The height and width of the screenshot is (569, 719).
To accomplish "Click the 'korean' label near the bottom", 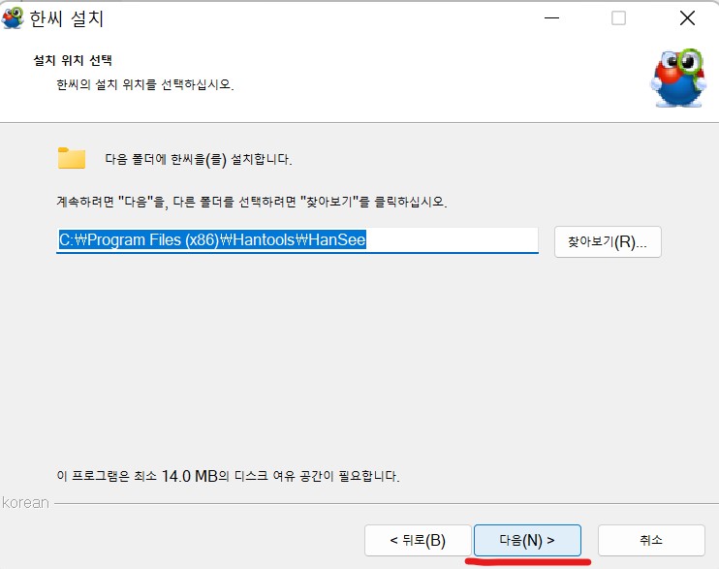I will coord(25,502).
